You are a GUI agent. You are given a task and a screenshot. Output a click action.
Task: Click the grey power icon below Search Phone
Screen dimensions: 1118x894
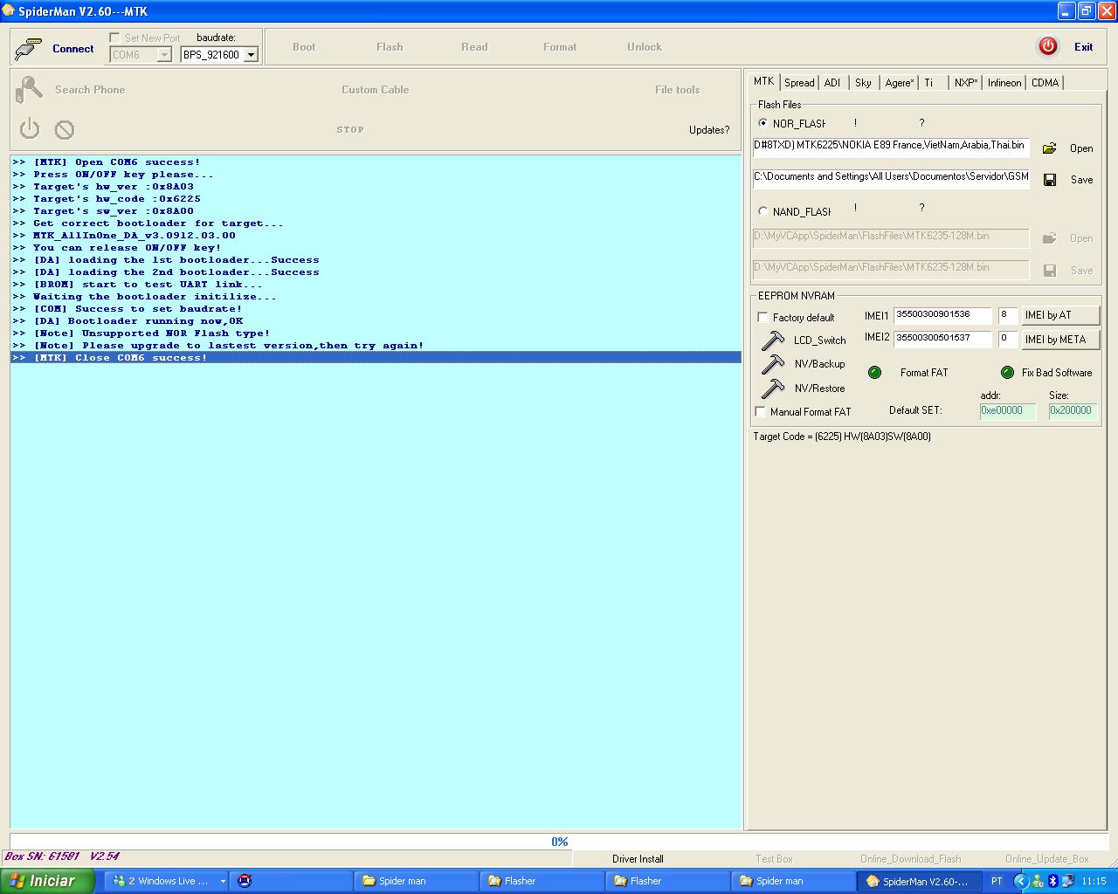(x=30, y=128)
